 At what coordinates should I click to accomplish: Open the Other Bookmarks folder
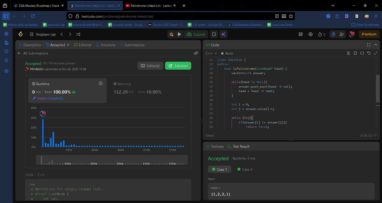pos(365,25)
